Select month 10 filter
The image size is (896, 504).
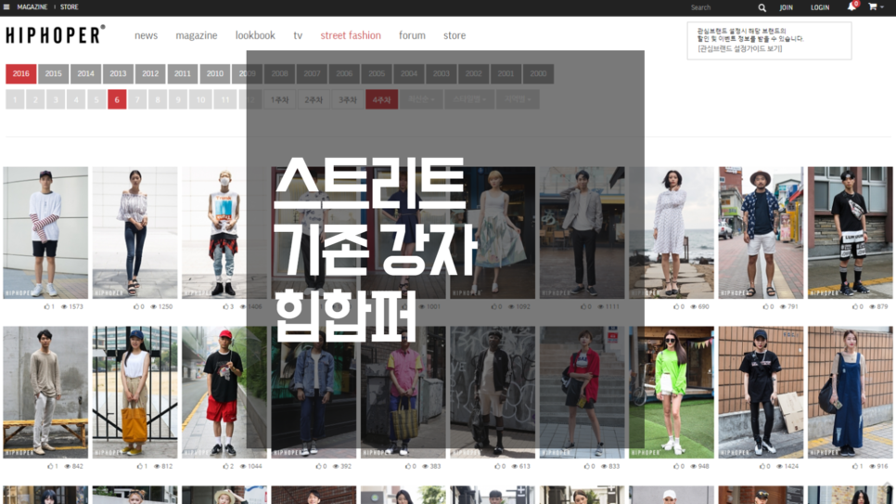coord(200,99)
